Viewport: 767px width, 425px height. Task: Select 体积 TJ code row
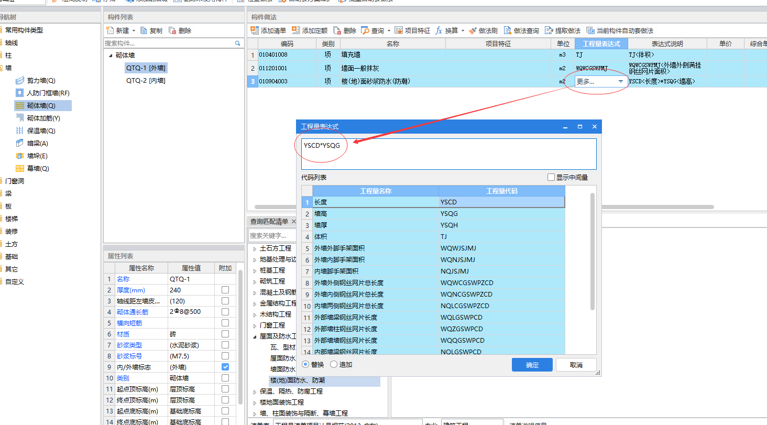click(x=433, y=237)
